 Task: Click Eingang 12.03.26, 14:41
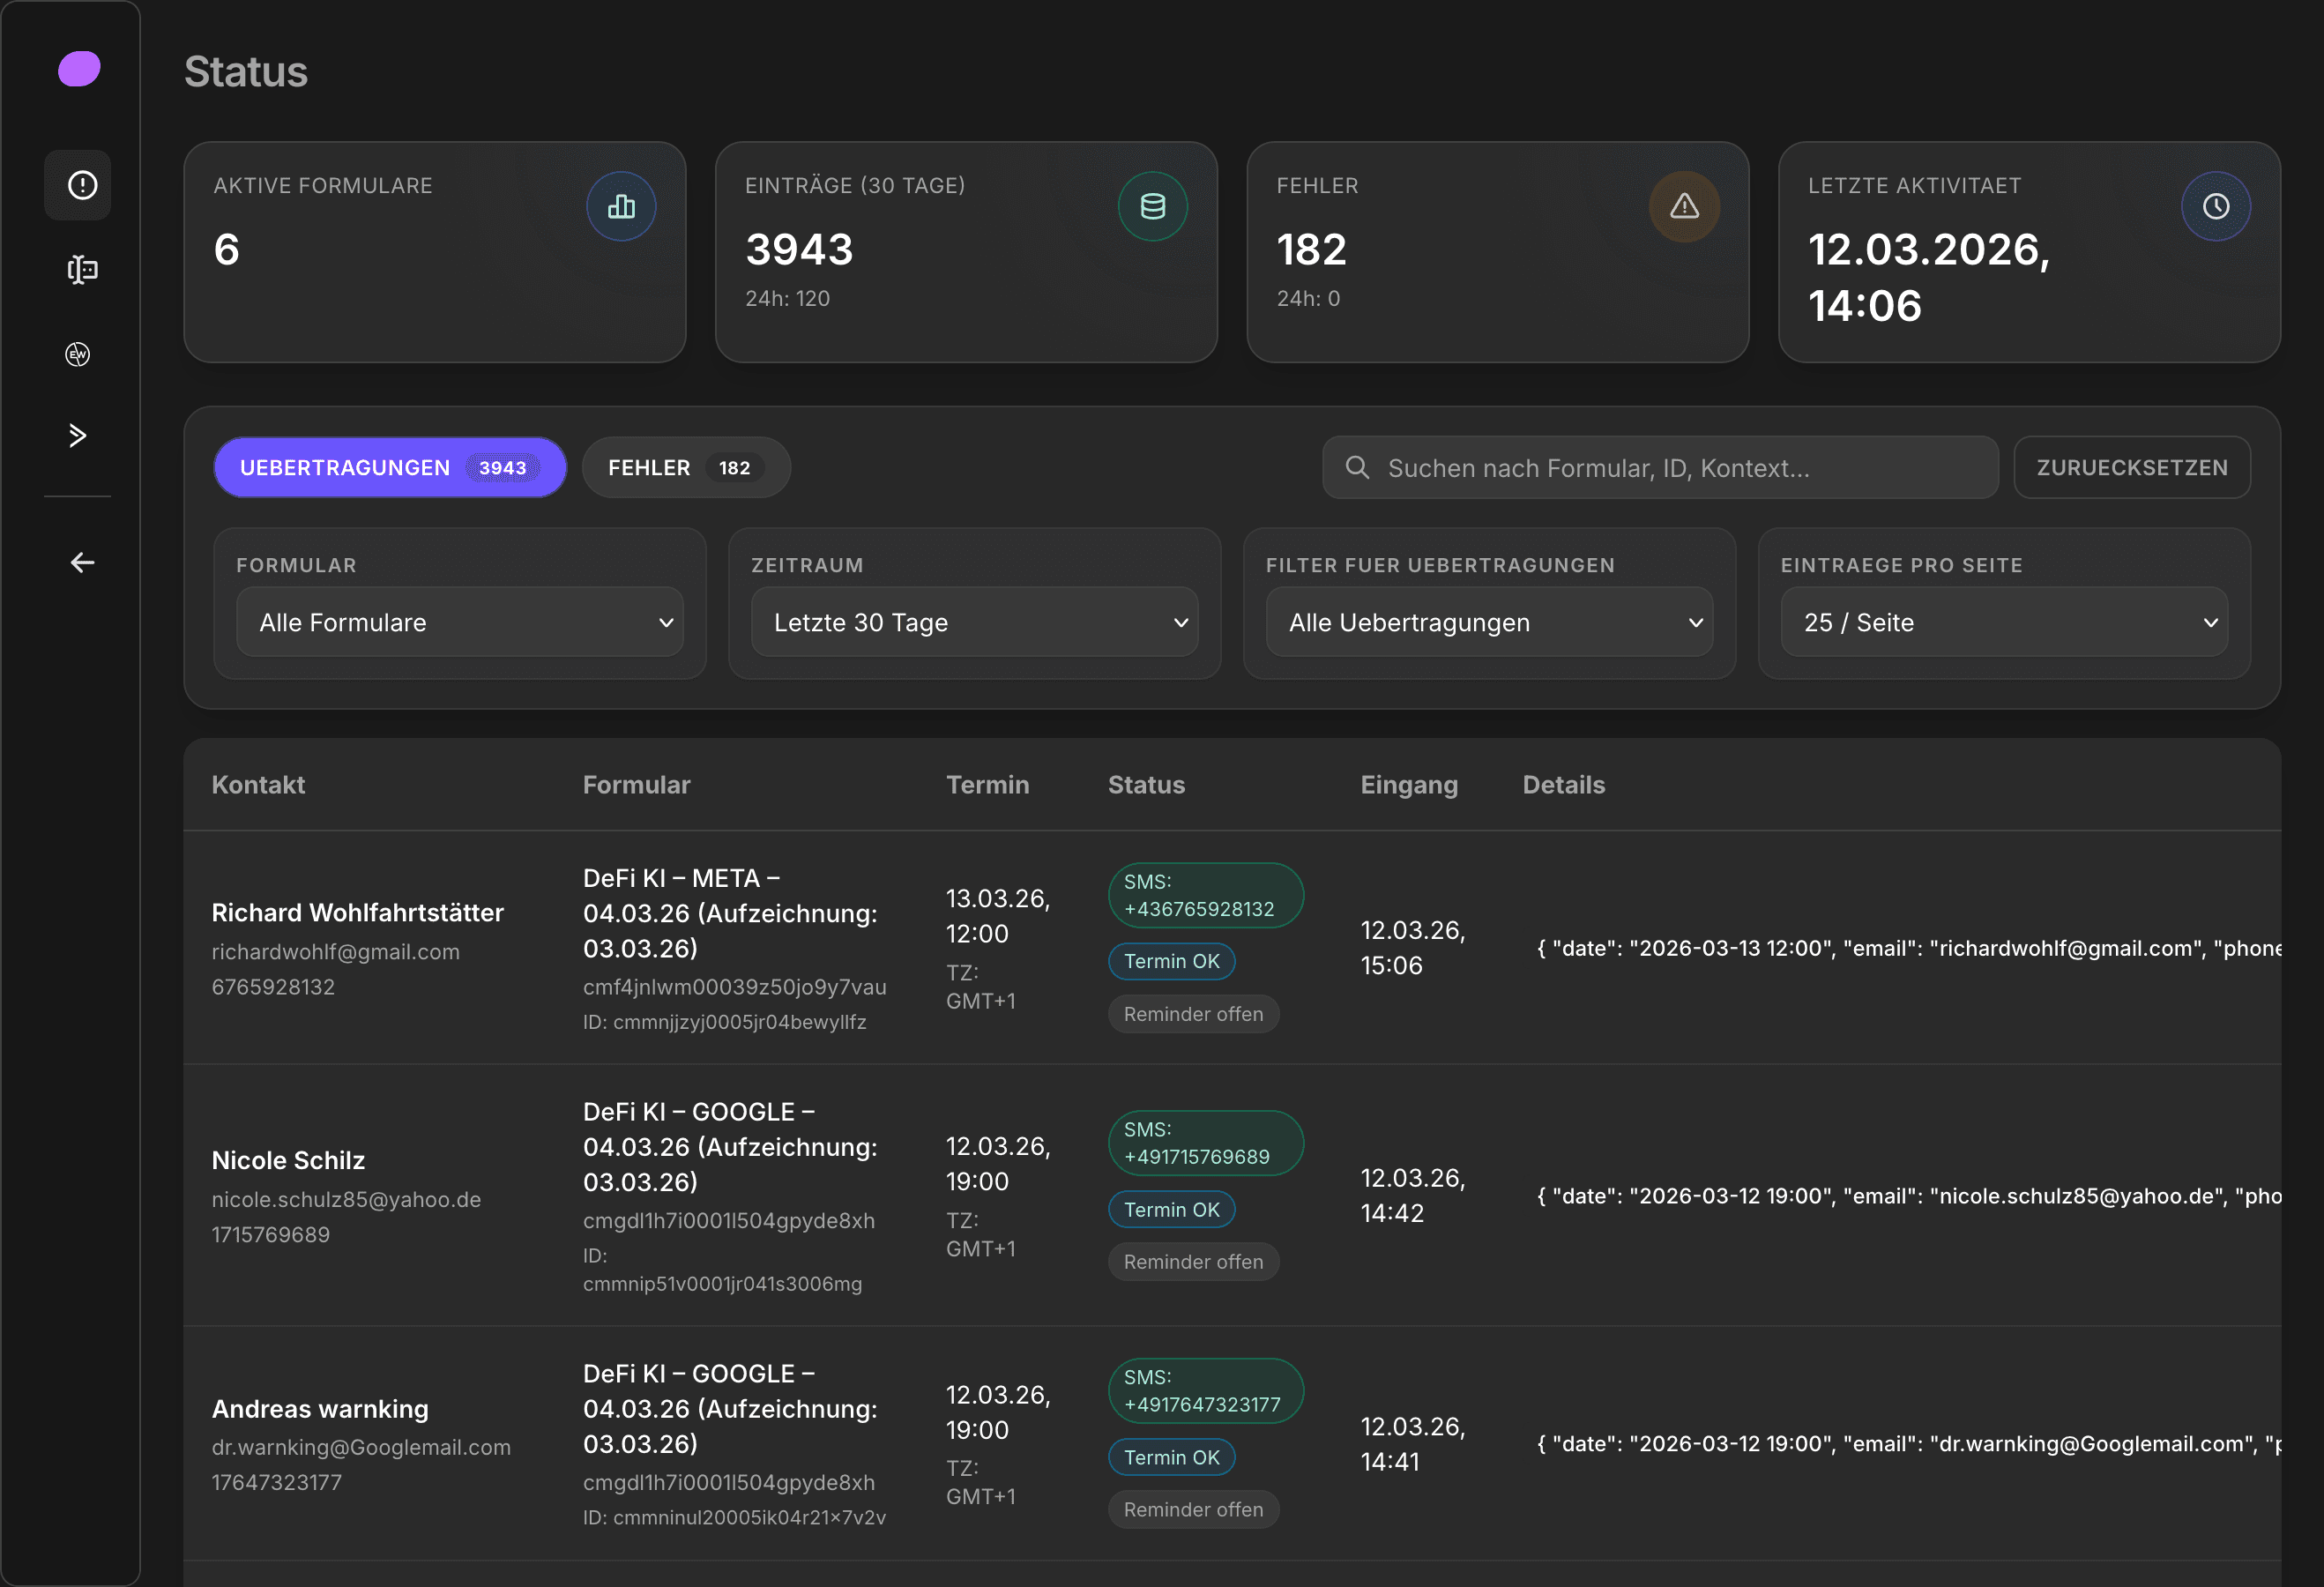(1412, 1444)
